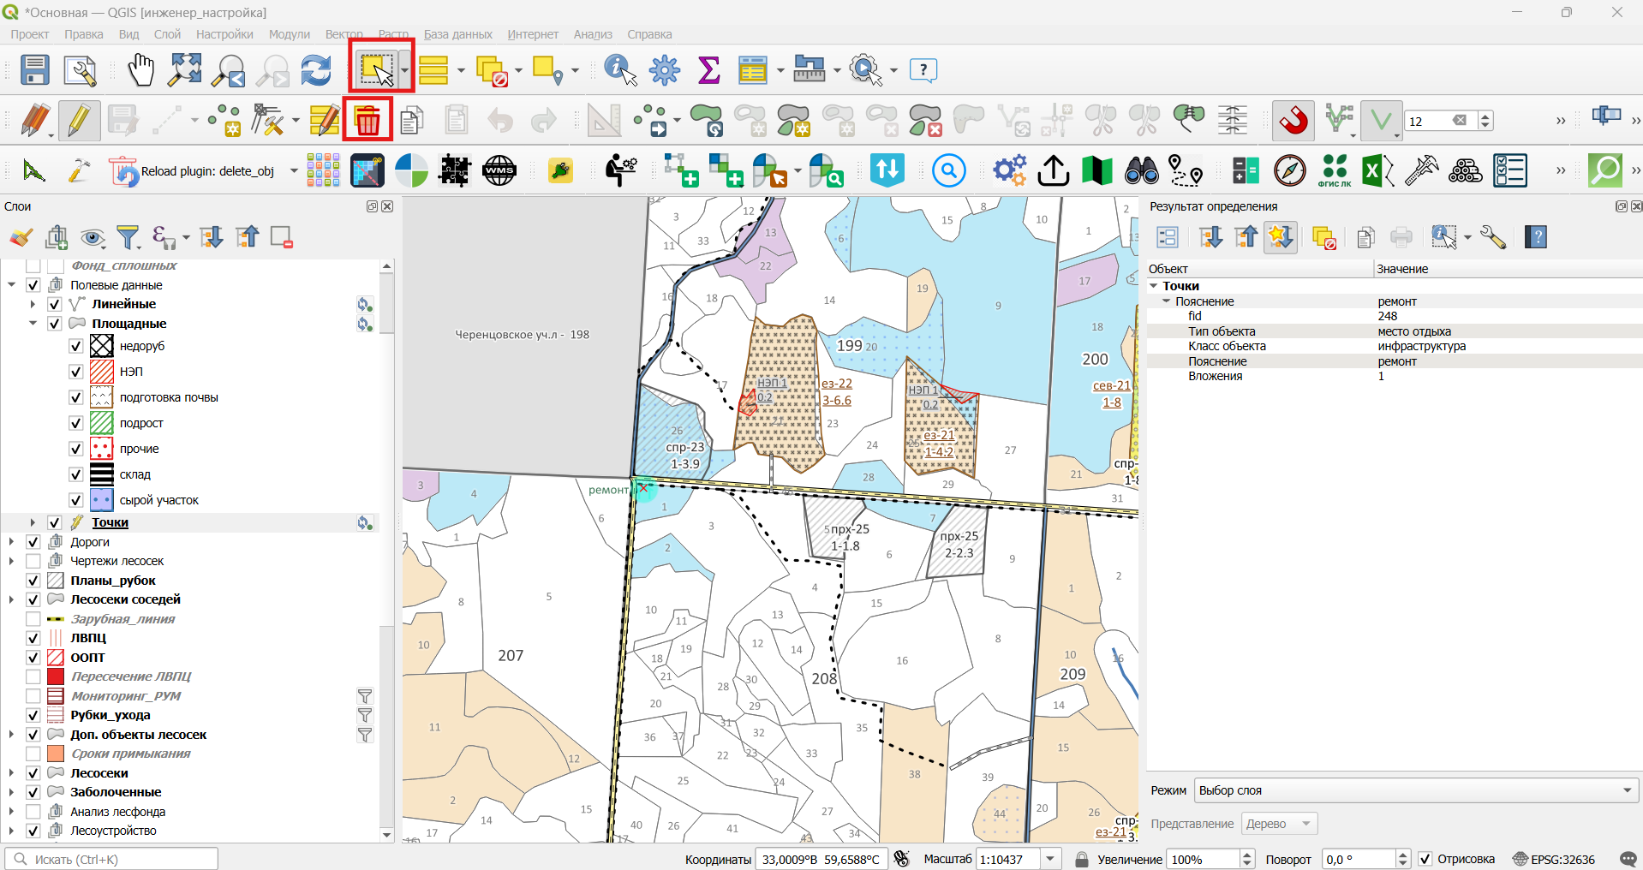Open the Sum statistics tool

tap(708, 69)
